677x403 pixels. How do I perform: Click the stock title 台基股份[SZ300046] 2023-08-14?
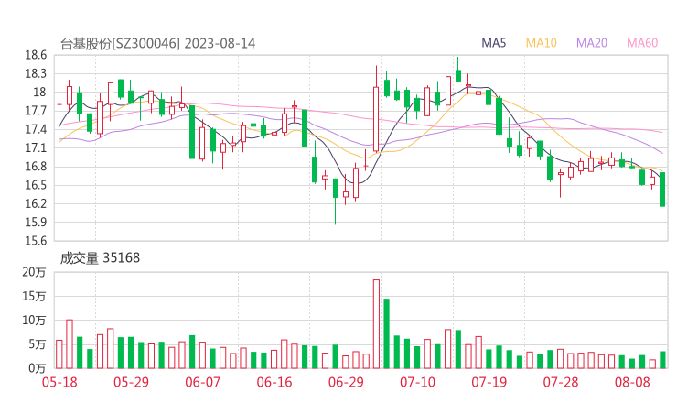pos(157,44)
